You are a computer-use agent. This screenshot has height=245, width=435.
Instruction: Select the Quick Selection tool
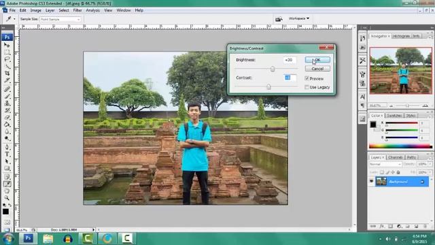(x=7, y=67)
